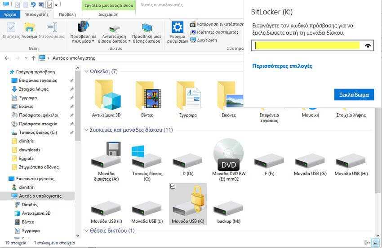
Task: Switch to large icons view in status bar
Action: [376, 243]
